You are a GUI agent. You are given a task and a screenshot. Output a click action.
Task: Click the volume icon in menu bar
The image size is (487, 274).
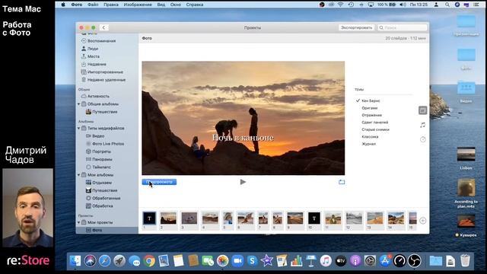point(403,5)
